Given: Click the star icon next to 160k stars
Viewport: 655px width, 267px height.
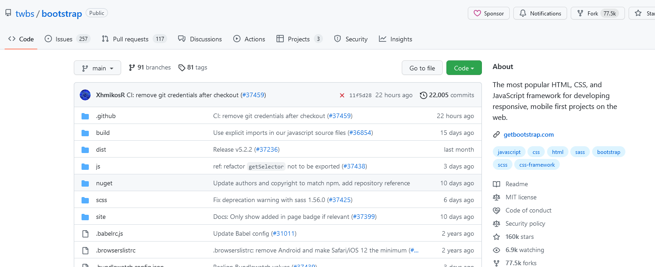Looking at the screenshot, I should (496, 237).
